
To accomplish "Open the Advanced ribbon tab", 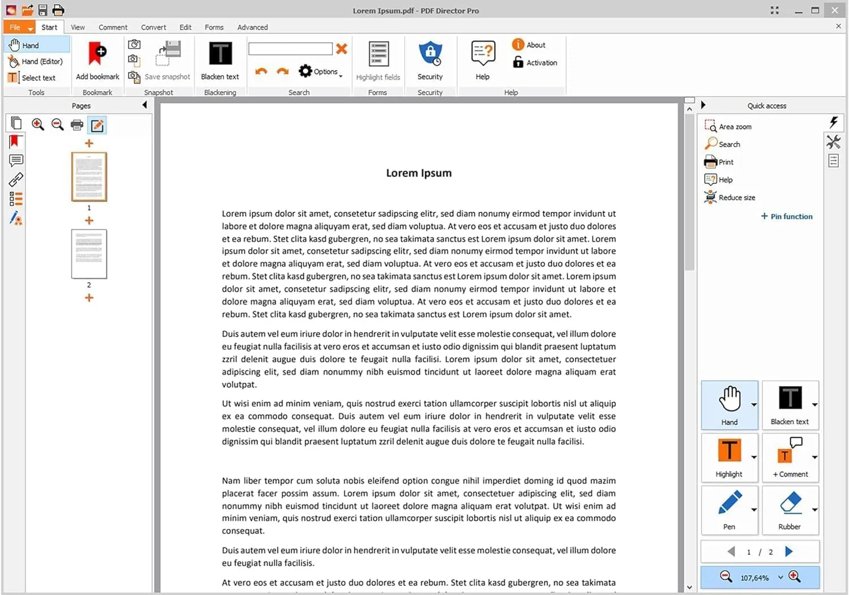I will (252, 27).
